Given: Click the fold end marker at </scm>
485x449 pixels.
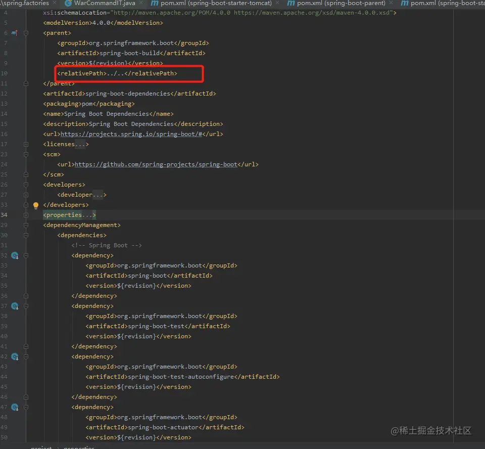Looking at the screenshot, I should (26, 174).
